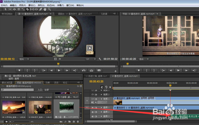Image resolution: width=199 pixels, height=125 pixels.
Task: Expand the 视频 2 track
Action: point(101,94)
